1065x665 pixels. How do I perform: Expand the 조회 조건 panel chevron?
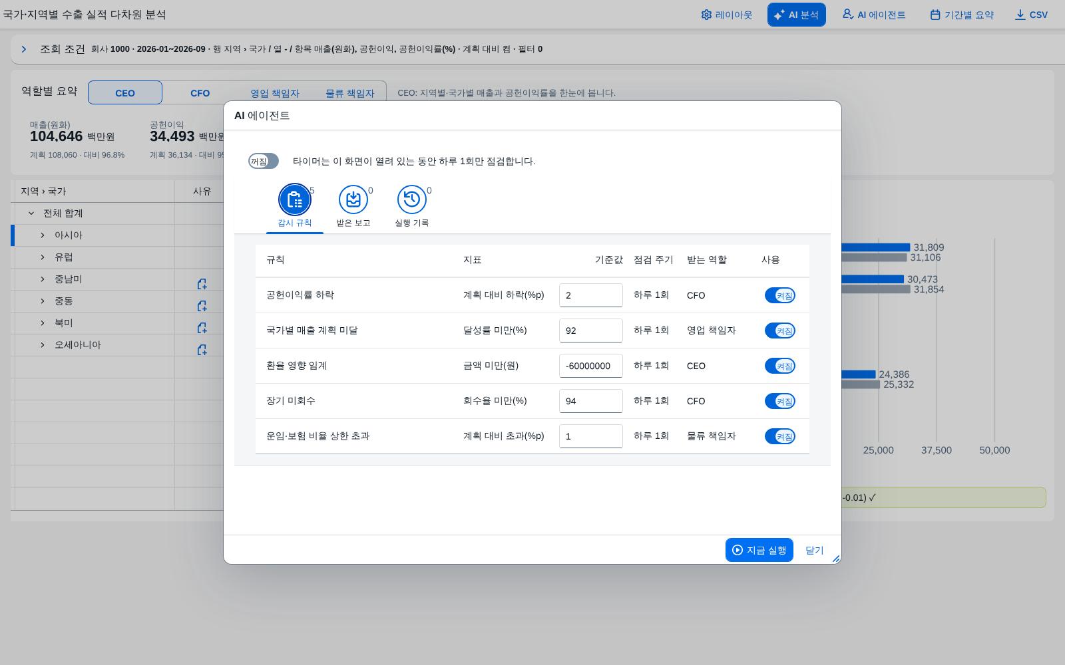pyautogui.click(x=24, y=49)
